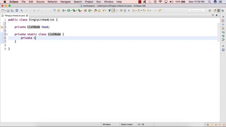
Task: Click the Last Edit Location arrow icon
Action: pos(144,10)
